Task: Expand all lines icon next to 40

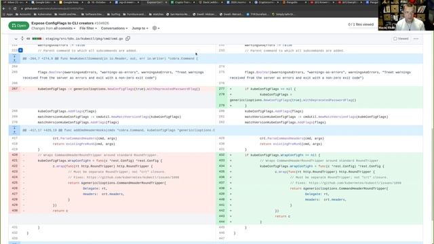Action: coord(22,39)
